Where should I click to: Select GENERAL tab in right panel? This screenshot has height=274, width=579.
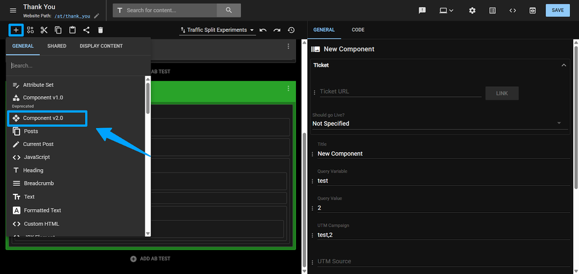coord(324,30)
